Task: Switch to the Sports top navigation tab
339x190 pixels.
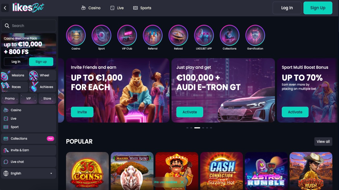Action: pos(142,8)
